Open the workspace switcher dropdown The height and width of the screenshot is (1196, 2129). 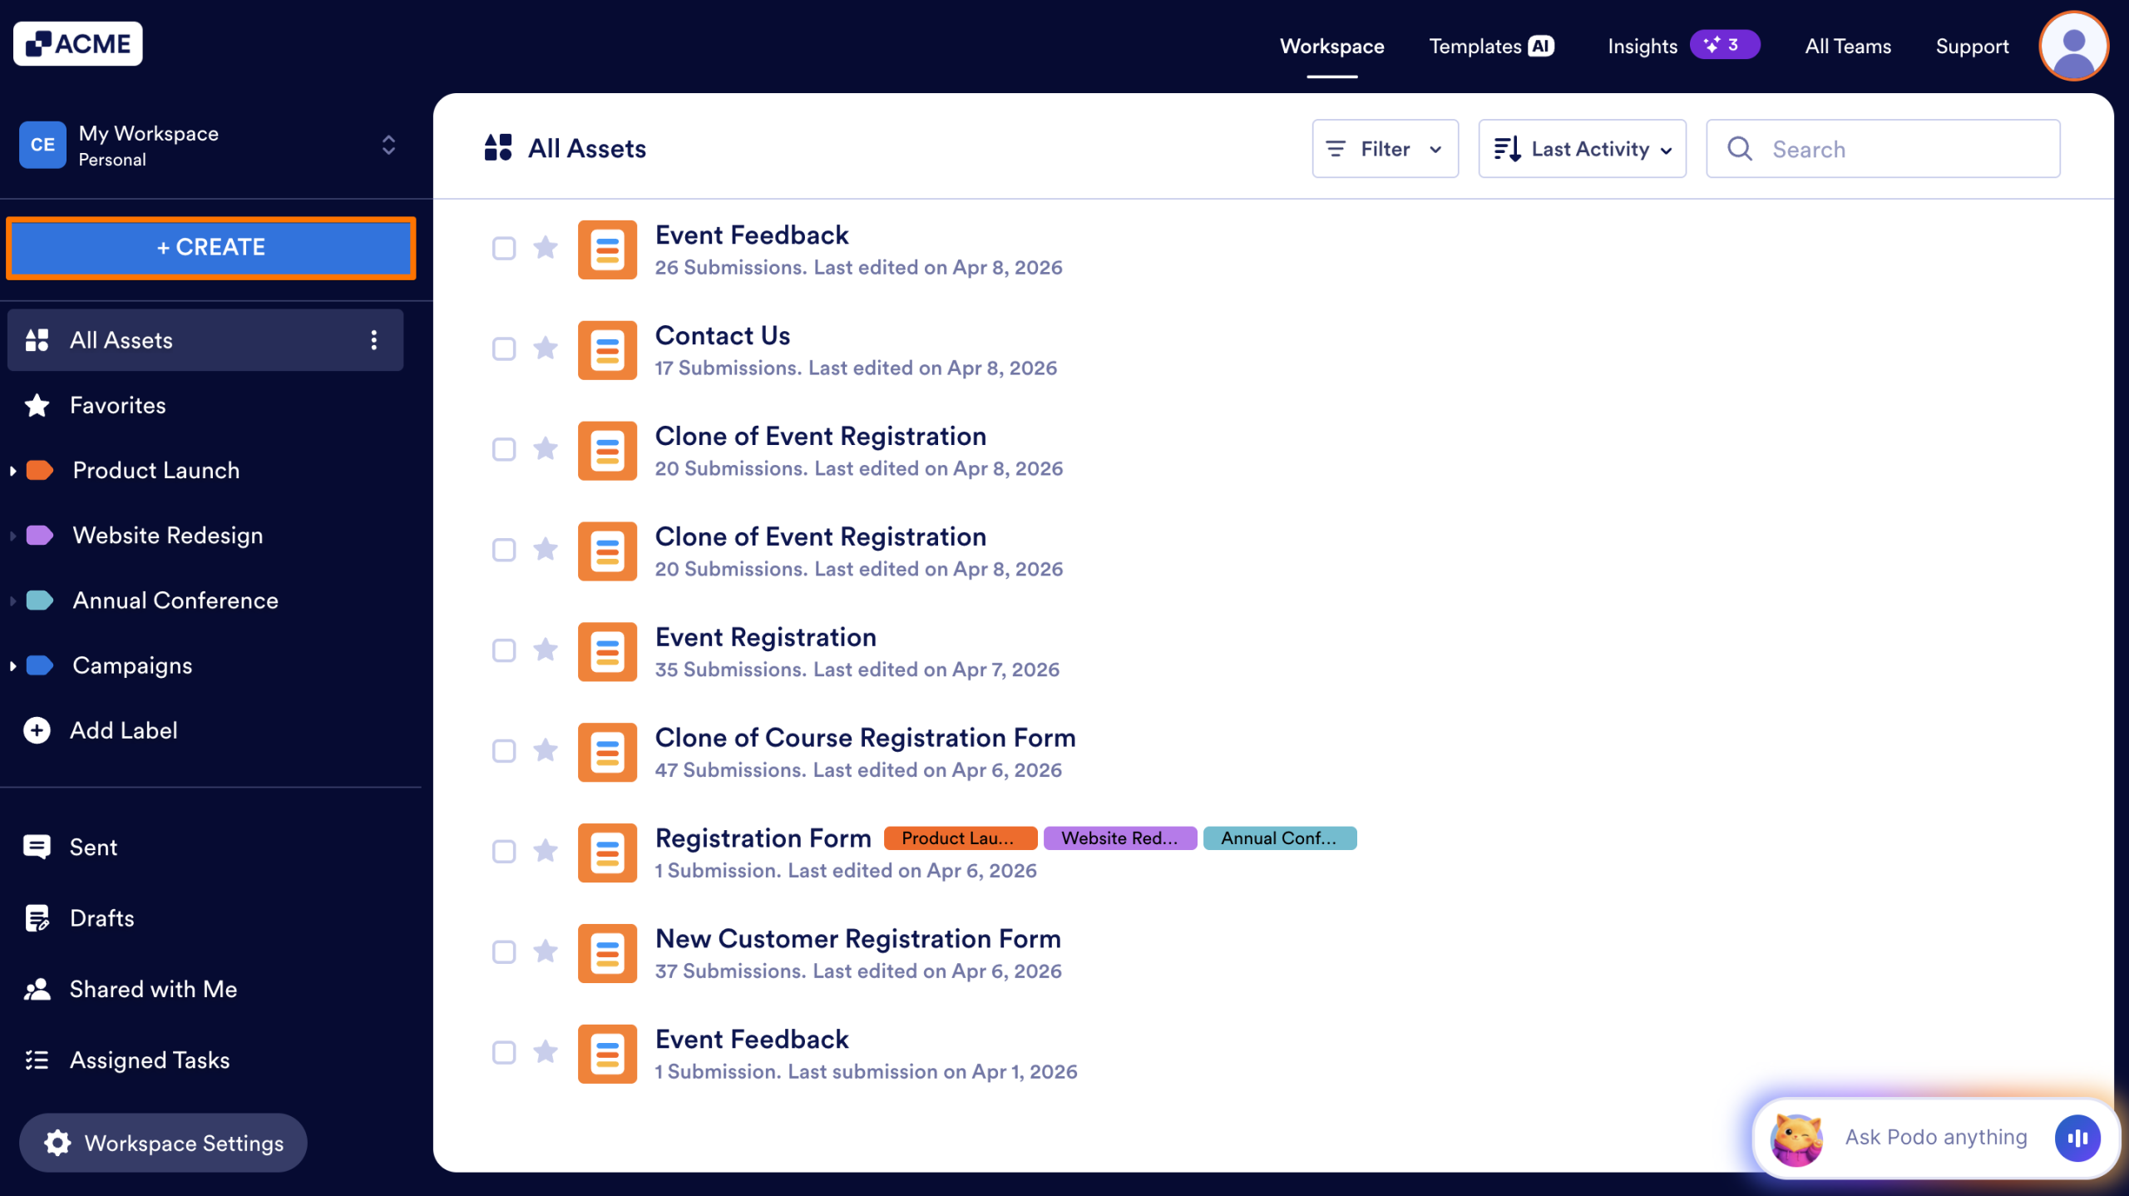coord(388,145)
